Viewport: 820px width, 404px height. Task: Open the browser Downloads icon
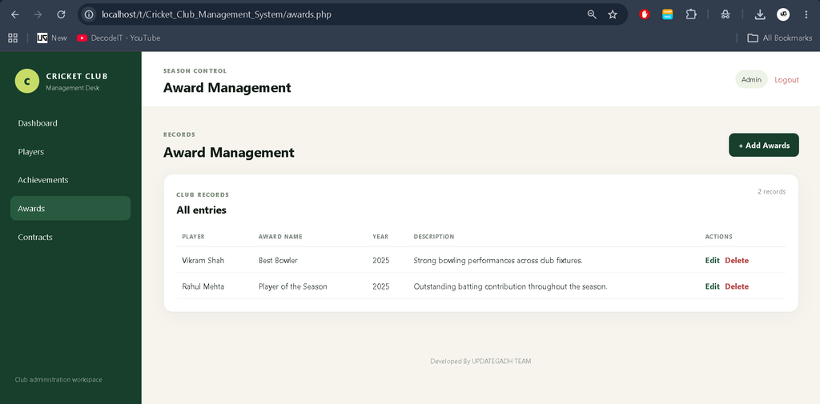coord(760,14)
